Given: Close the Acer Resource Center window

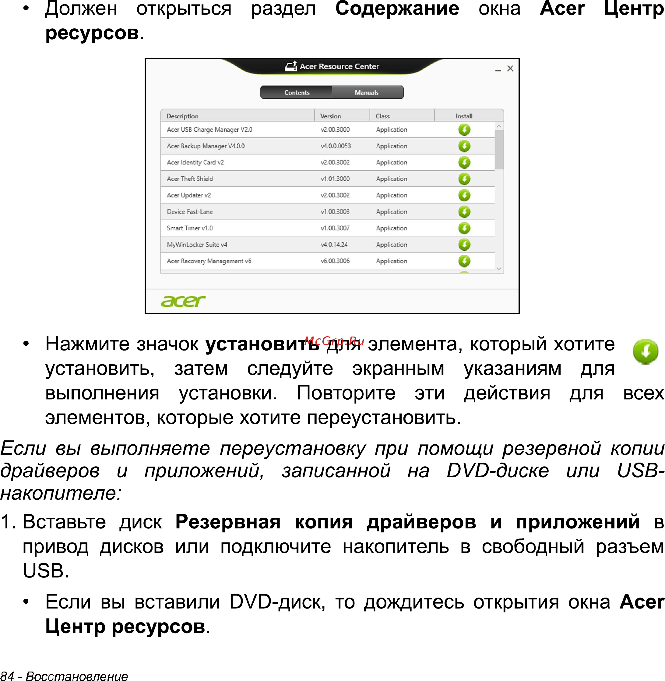Looking at the screenshot, I should (x=510, y=69).
